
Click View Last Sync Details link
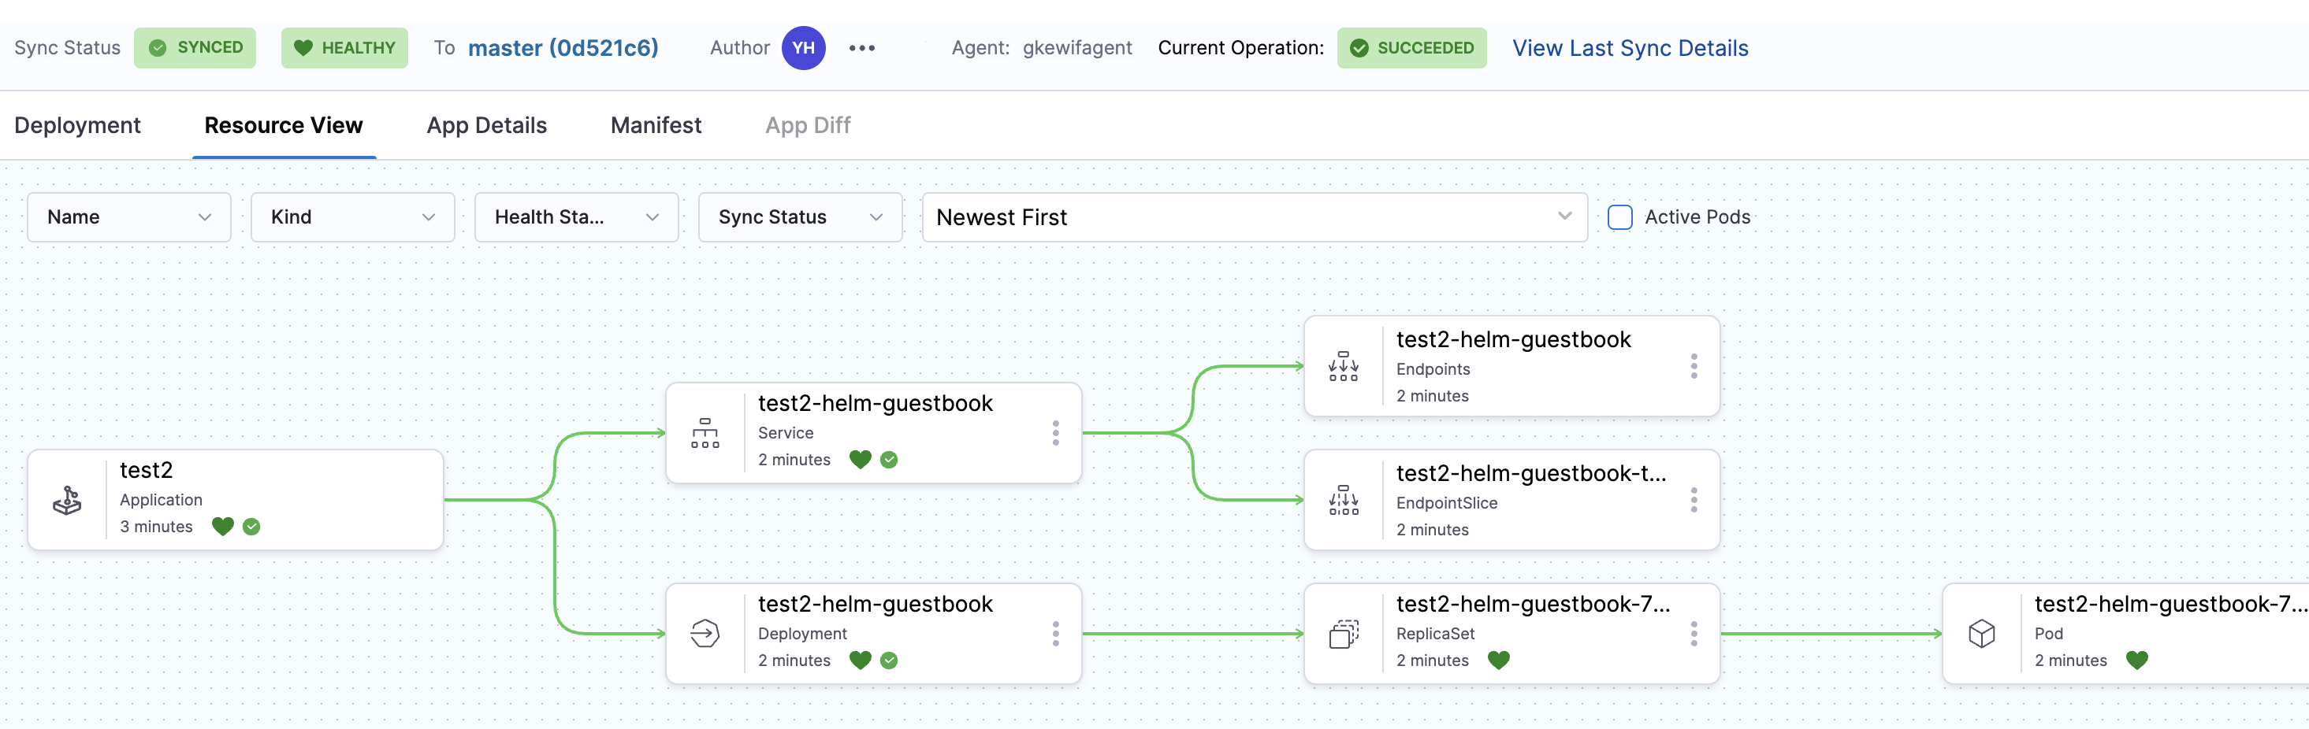pyautogui.click(x=1630, y=48)
